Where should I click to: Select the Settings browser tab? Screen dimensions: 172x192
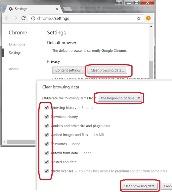(33, 9)
